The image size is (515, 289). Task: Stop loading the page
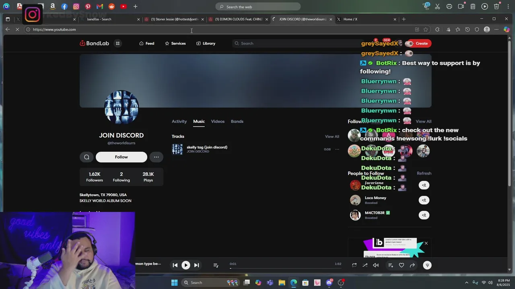(x=18, y=29)
